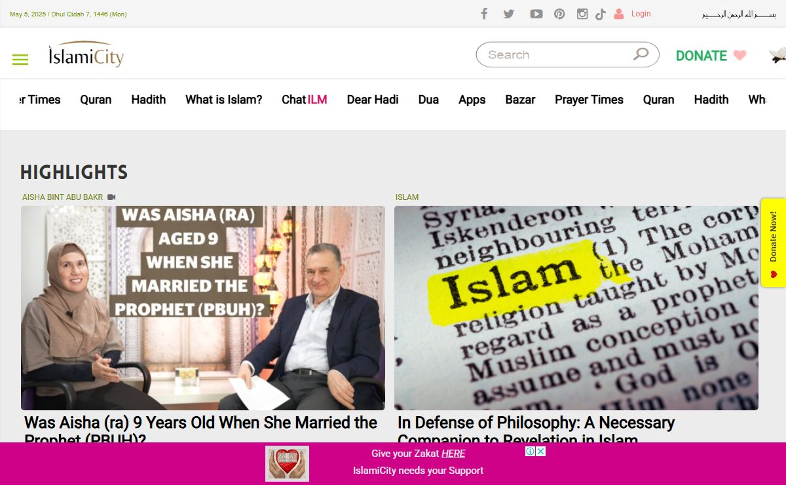Open the first Hadith menu item
The width and height of the screenshot is (786, 485).
tap(149, 100)
